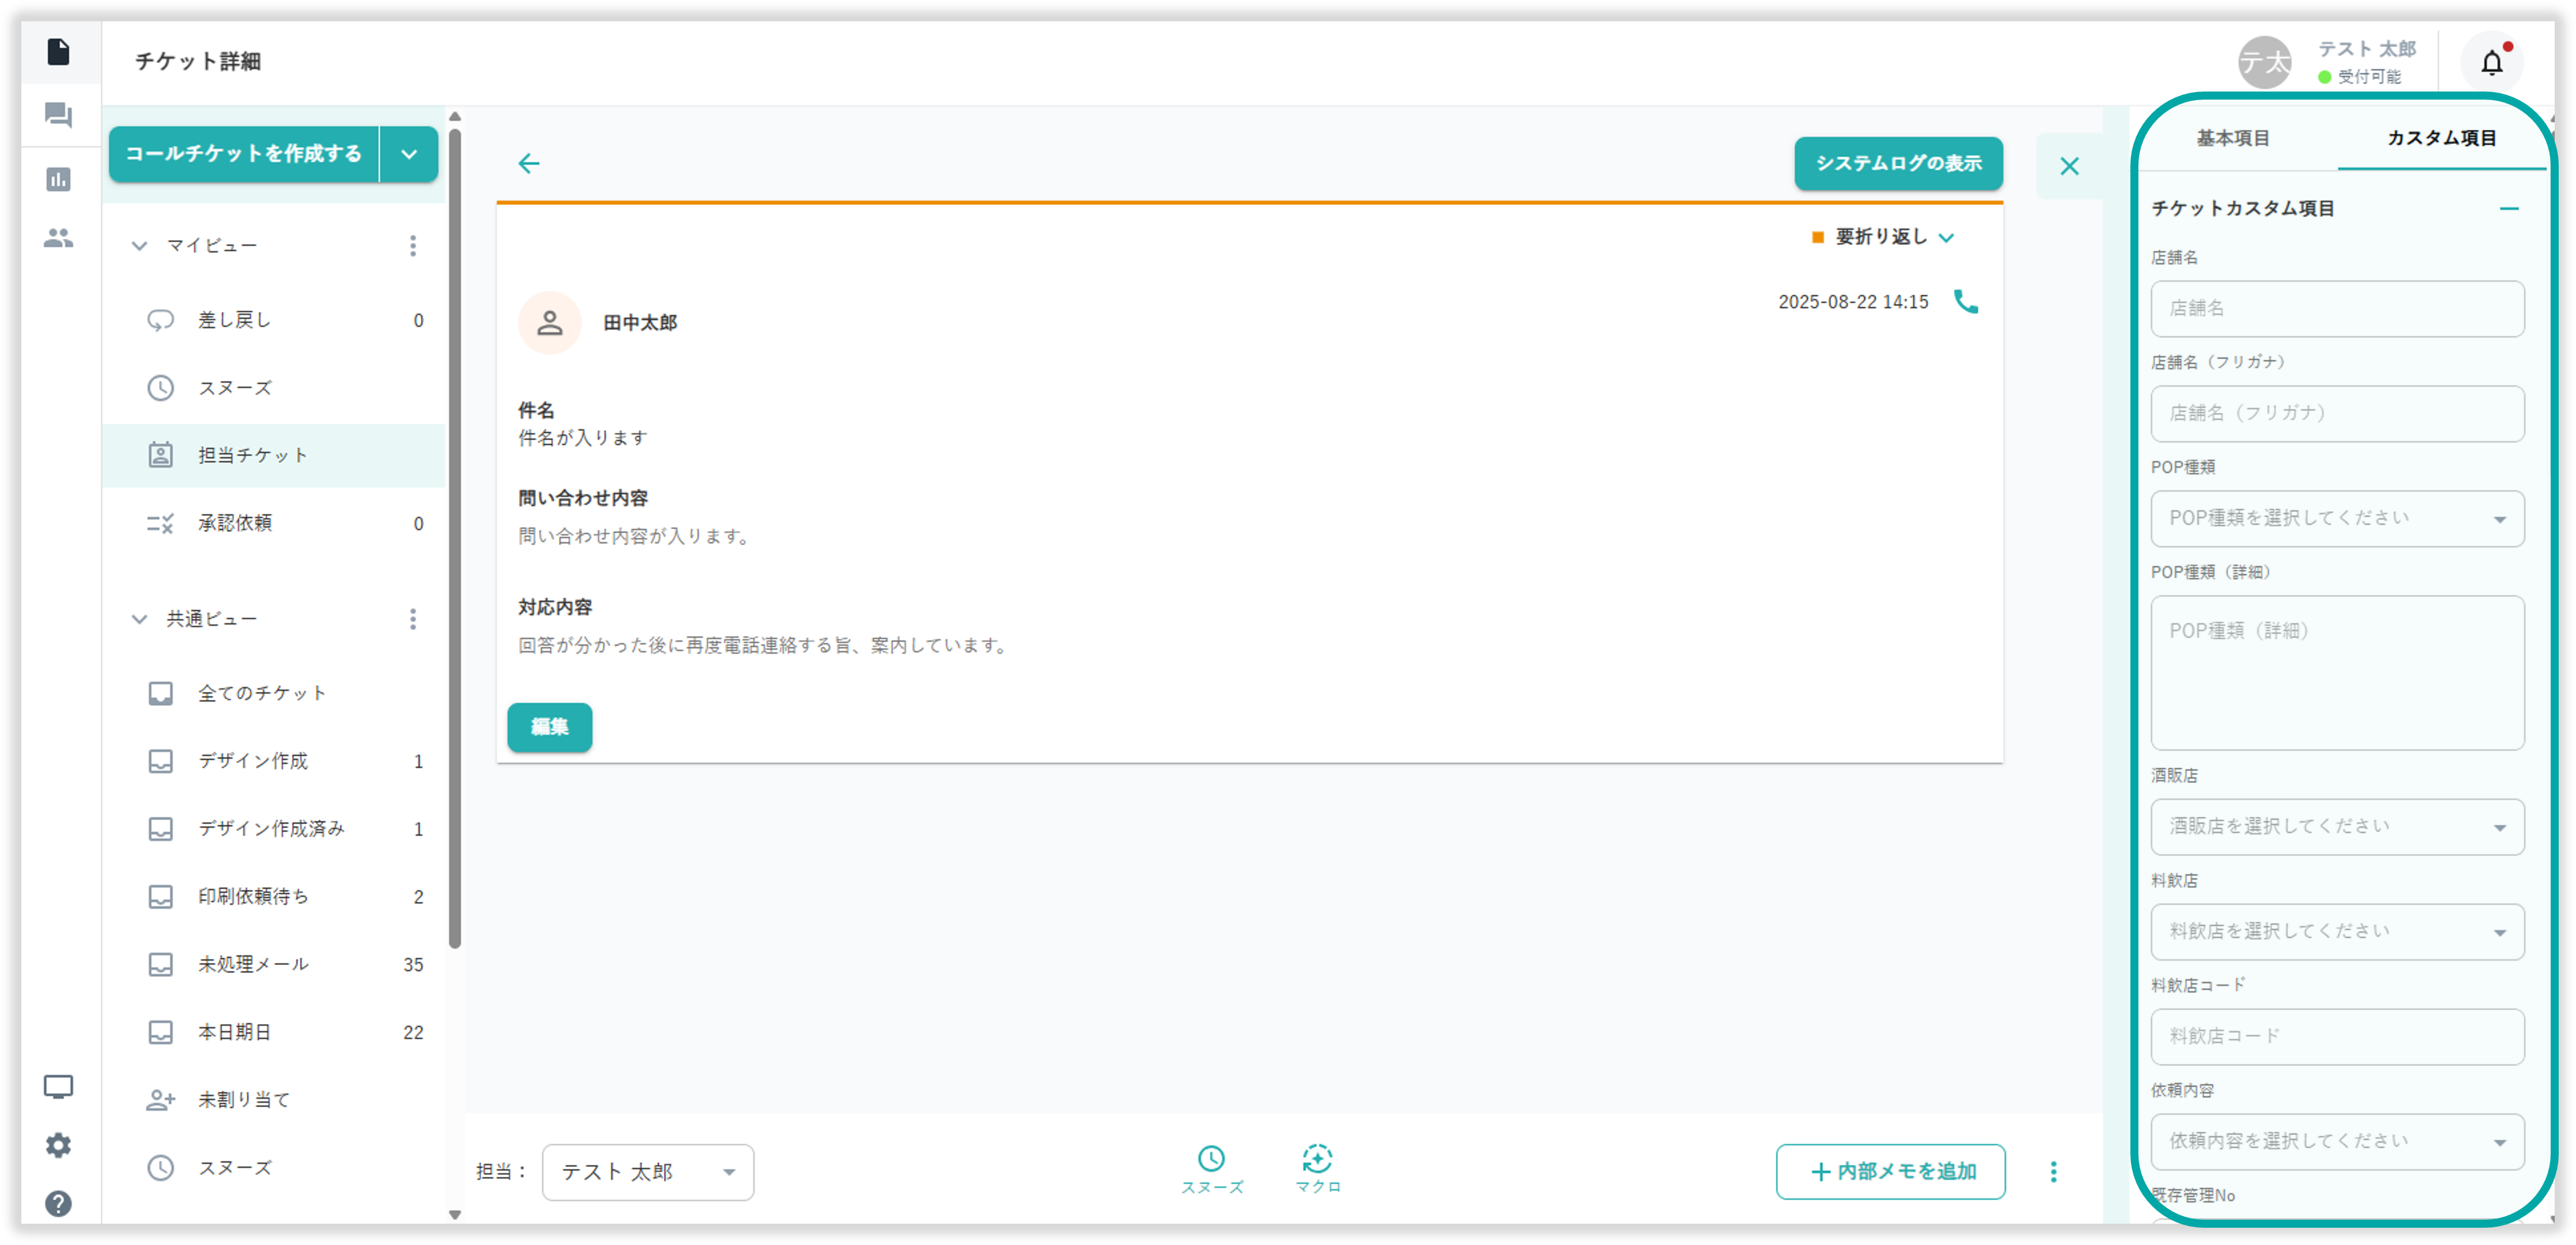Open the 担当 assignee dropdown

tap(647, 1172)
